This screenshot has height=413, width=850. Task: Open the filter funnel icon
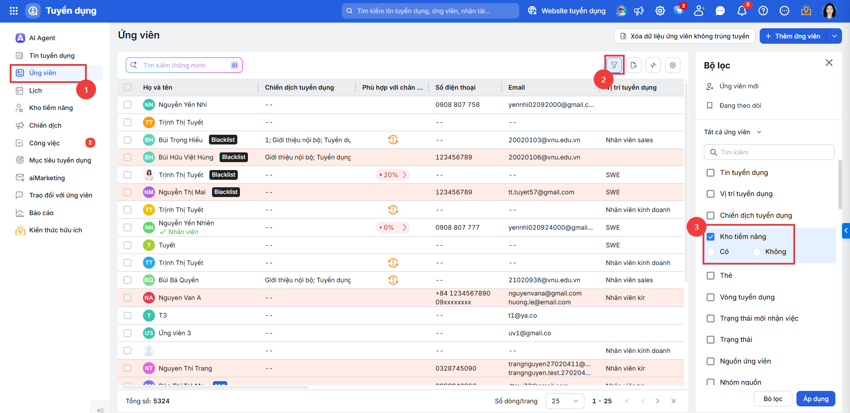(x=614, y=65)
